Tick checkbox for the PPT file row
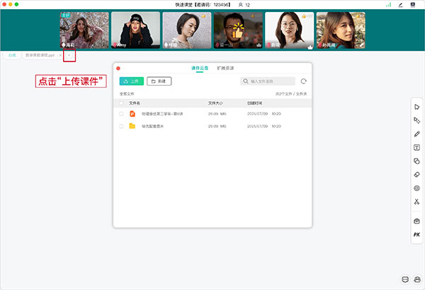The image size is (425, 290). 121,113
